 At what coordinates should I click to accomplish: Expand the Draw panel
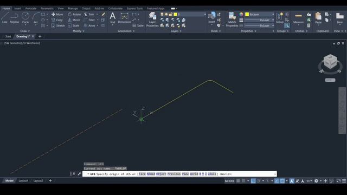pos(25,31)
